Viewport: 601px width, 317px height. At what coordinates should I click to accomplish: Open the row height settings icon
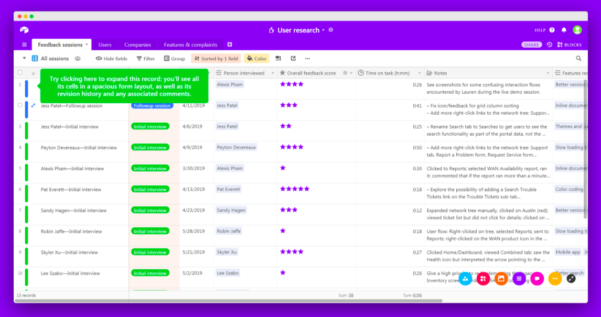278,58
